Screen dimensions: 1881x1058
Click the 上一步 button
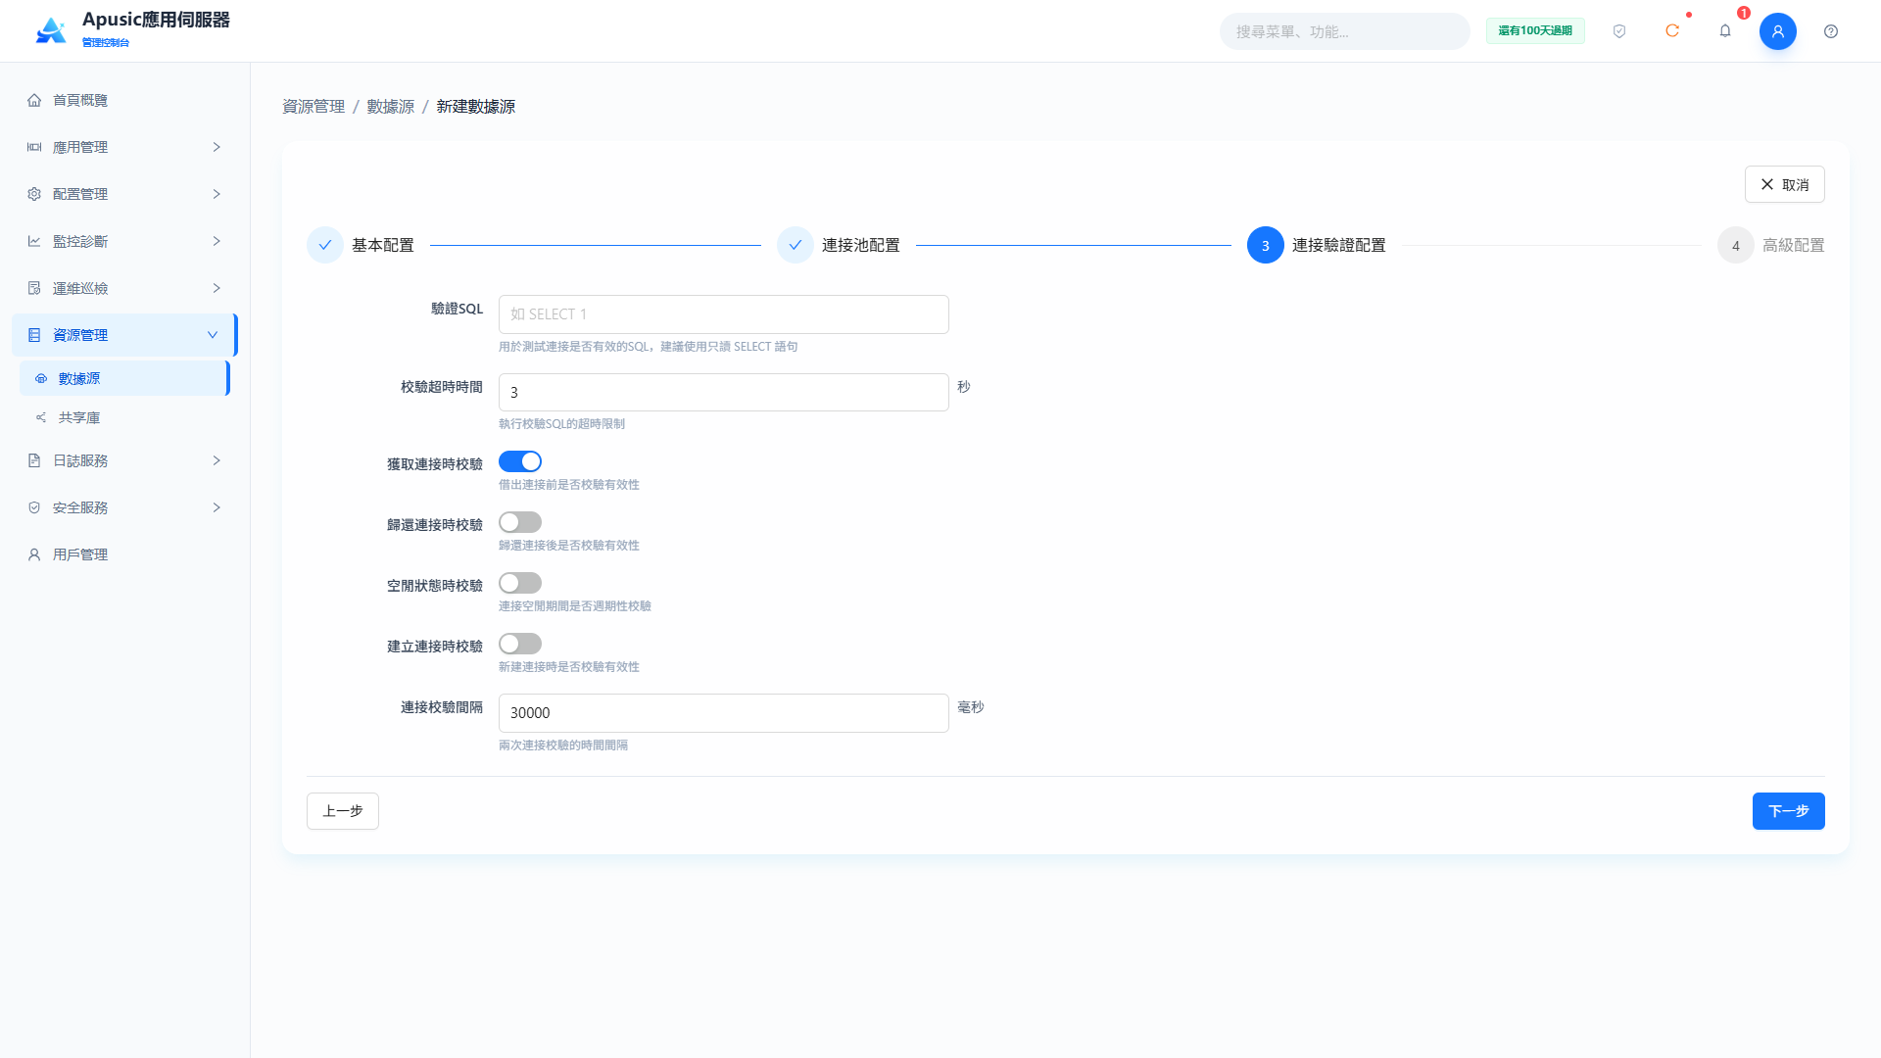coord(343,811)
